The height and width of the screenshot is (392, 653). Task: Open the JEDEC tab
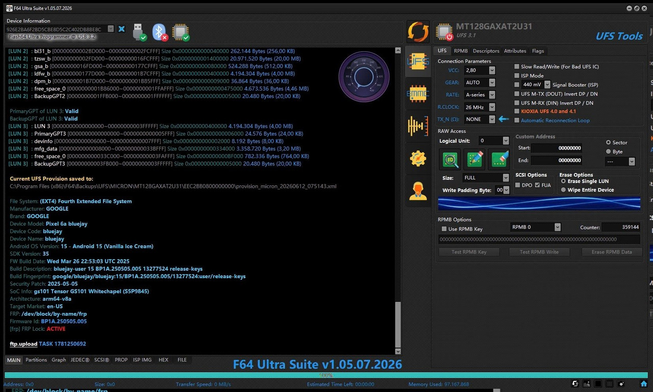pyautogui.click(x=80, y=360)
